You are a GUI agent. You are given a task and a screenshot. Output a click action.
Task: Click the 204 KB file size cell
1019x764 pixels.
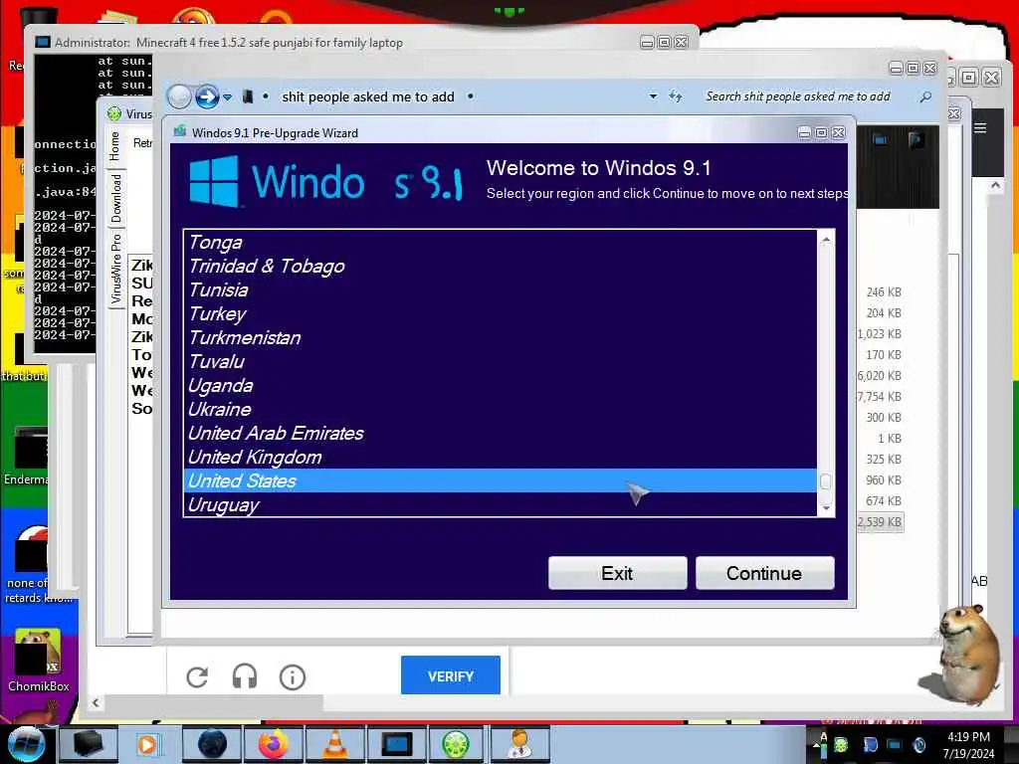[884, 313]
